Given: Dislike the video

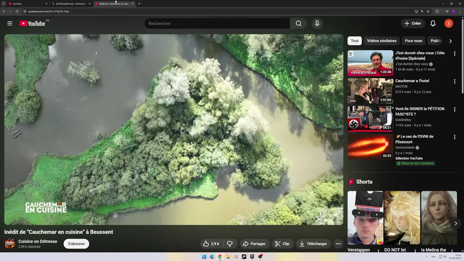Looking at the screenshot, I should click(229, 244).
